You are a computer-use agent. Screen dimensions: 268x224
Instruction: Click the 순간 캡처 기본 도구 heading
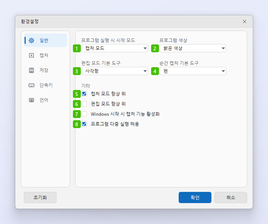[179, 63]
